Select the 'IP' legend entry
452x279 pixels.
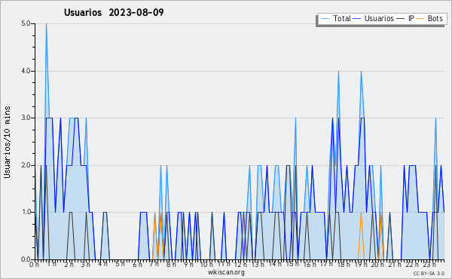(411, 18)
